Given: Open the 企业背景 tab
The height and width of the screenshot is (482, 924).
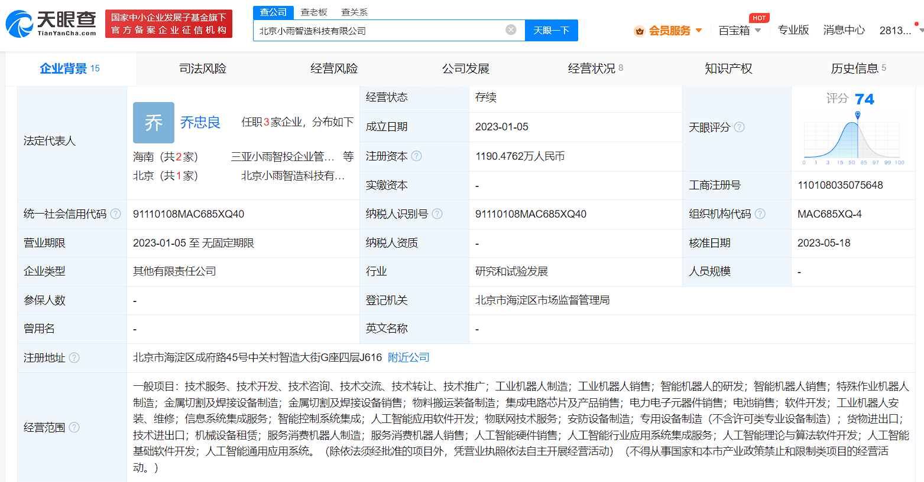Looking at the screenshot, I should 70,68.
